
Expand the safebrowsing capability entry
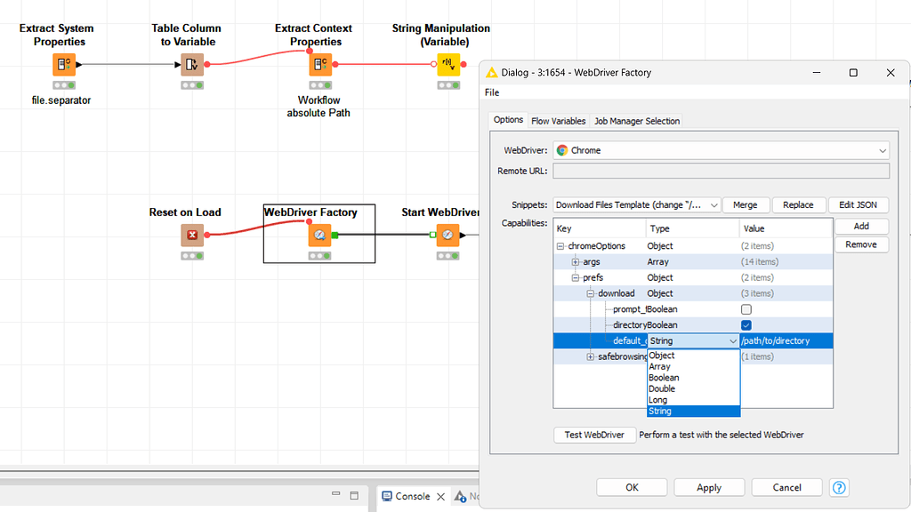tap(591, 356)
